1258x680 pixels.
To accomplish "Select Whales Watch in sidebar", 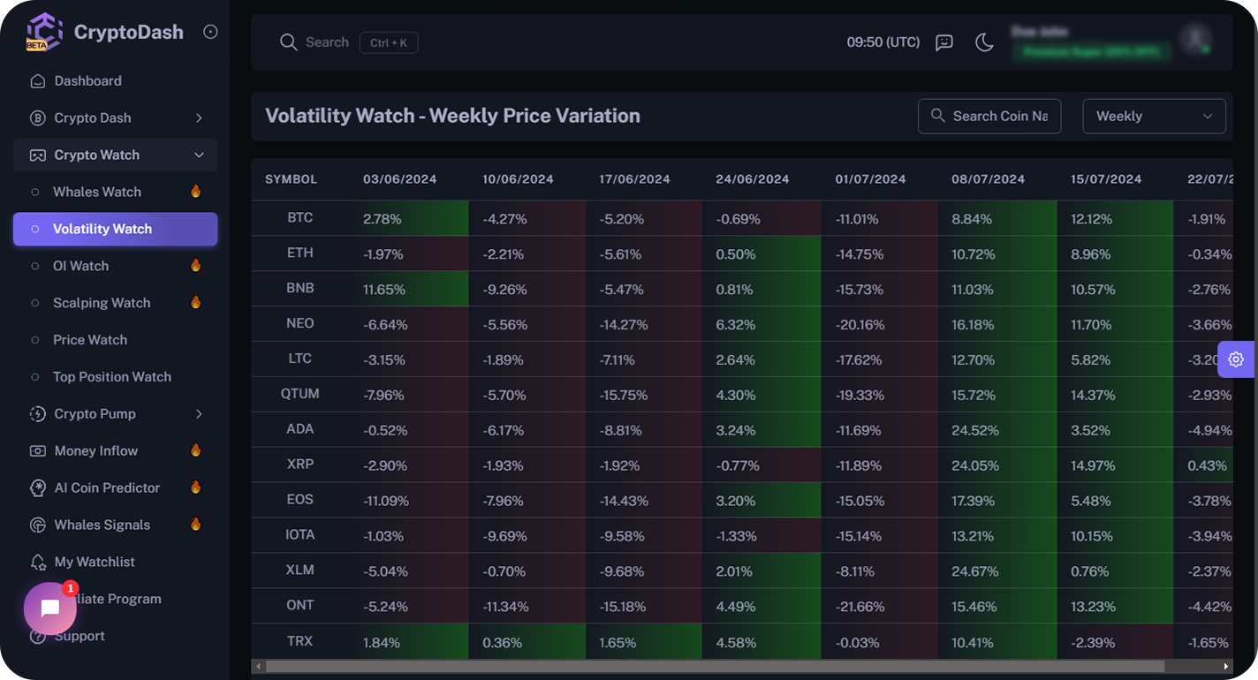I will pyautogui.click(x=115, y=192).
